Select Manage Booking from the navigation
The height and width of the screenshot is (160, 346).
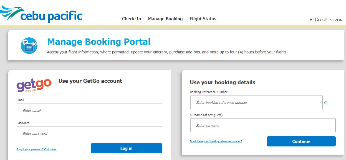click(x=165, y=19)
